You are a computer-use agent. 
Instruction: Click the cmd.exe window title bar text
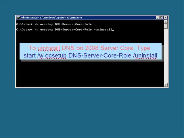[51, 18]
